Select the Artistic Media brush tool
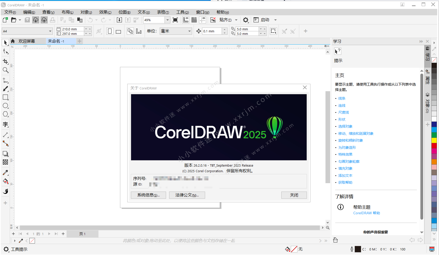The image size is (439, 255). 5,89
